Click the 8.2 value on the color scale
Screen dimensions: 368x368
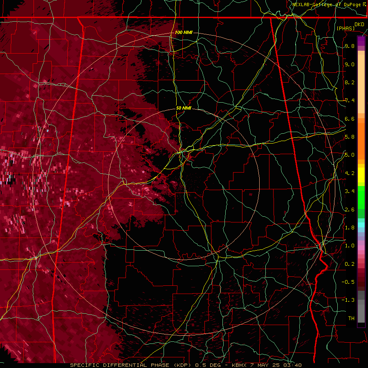pyautogui.click(x=350, y=82)
